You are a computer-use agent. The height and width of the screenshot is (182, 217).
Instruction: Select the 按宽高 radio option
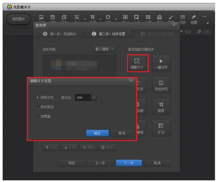coord(38,116)
